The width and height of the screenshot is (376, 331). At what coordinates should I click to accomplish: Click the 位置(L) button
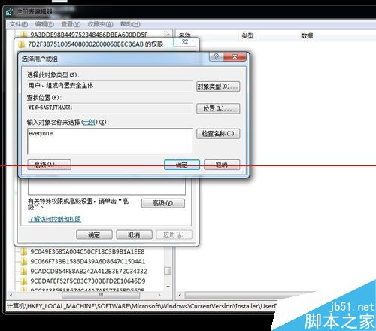pos(218,108)
